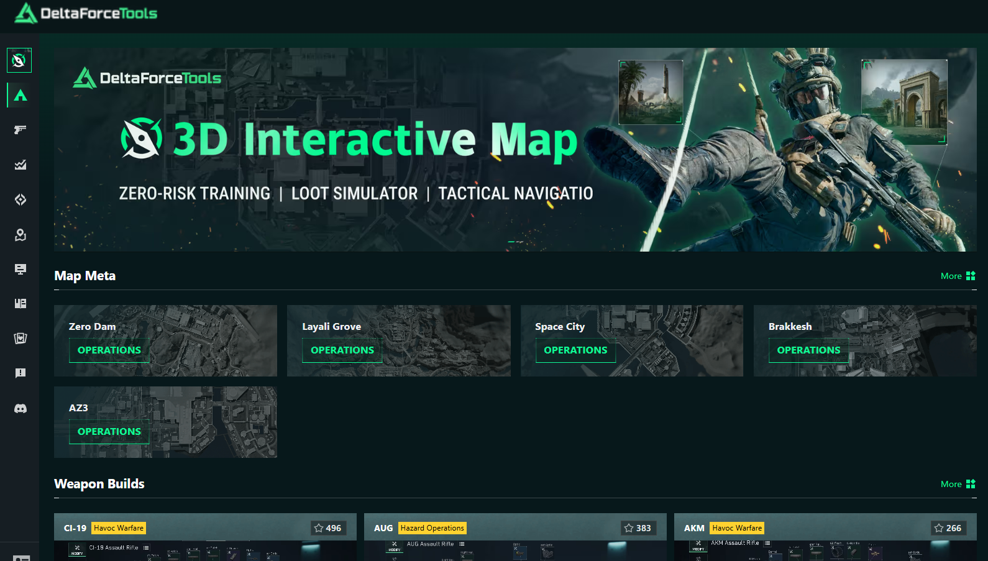
Task: Click the 3D Interactive Map banner
Action: pos(515,150)
